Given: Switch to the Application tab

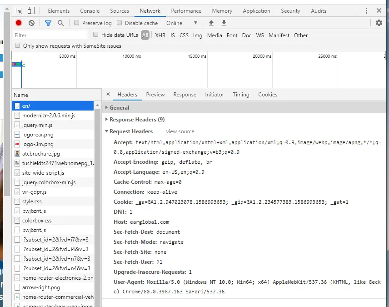Looking at the screenshot, I should (256, 11).
